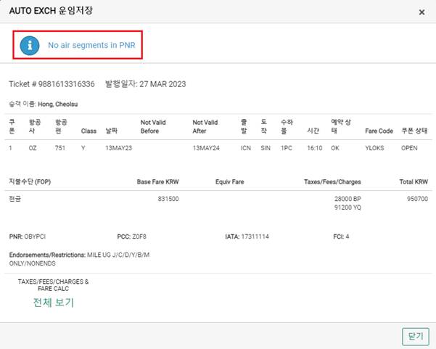Click the Taxes/Fees/Charges header
436x349 pixels.
click(332, 182)
